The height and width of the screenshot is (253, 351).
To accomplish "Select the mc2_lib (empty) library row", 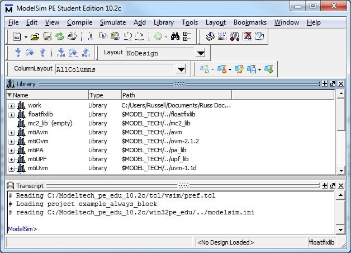I will (171, 123).
